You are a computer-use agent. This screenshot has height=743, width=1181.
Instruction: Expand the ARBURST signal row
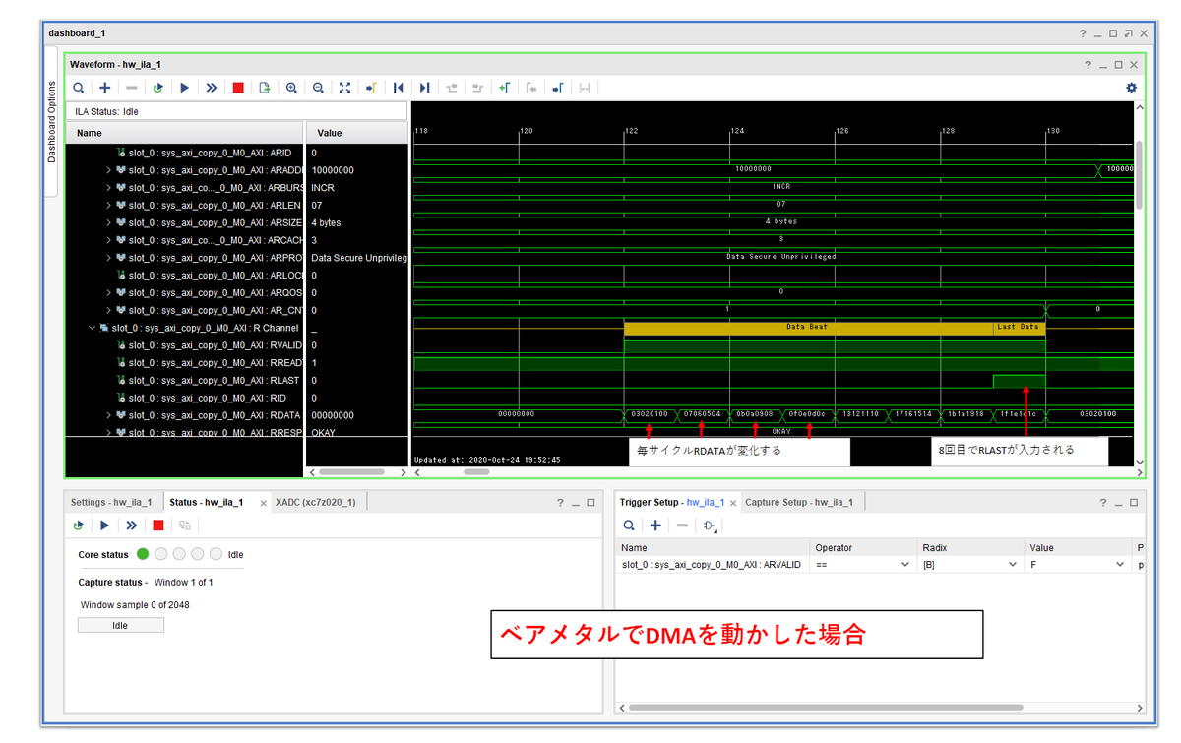109,188
